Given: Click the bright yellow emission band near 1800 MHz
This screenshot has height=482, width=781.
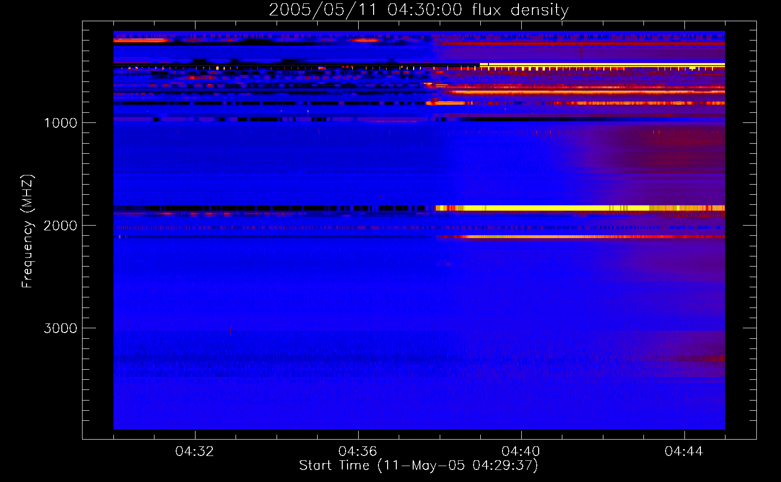Looking at the screenshot, I should click(x=580, y=208).
